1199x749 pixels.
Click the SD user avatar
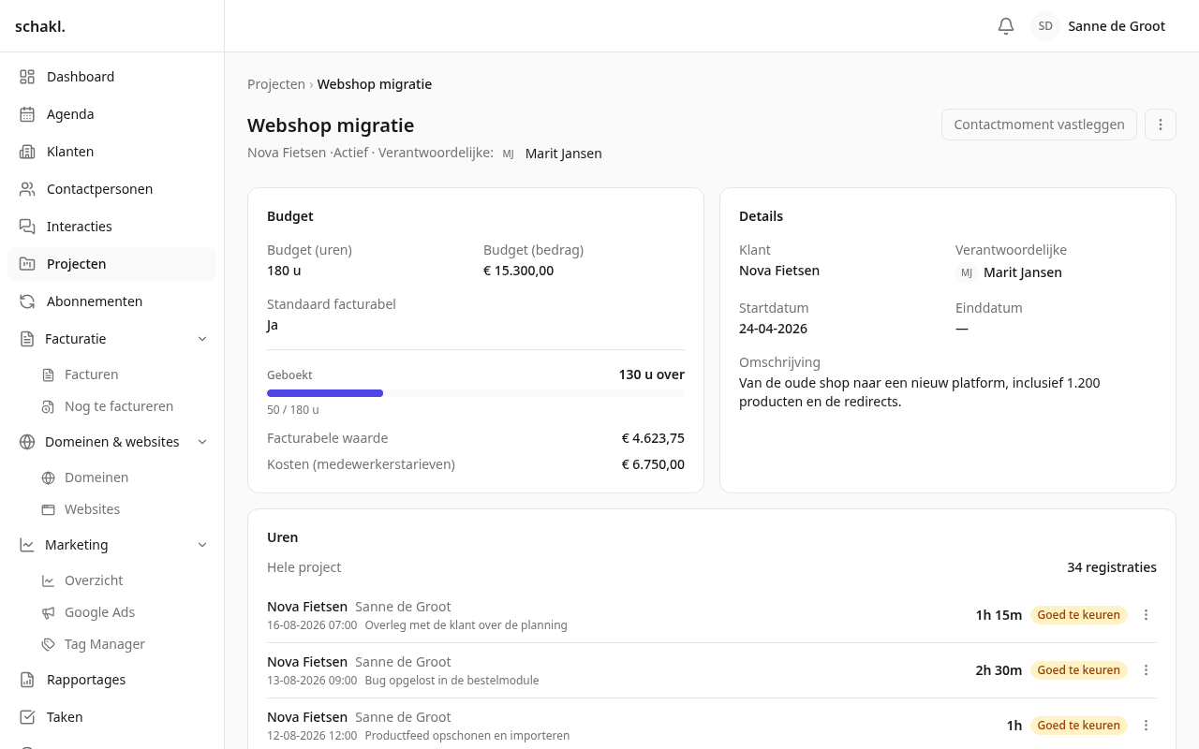coord(1045,26)
